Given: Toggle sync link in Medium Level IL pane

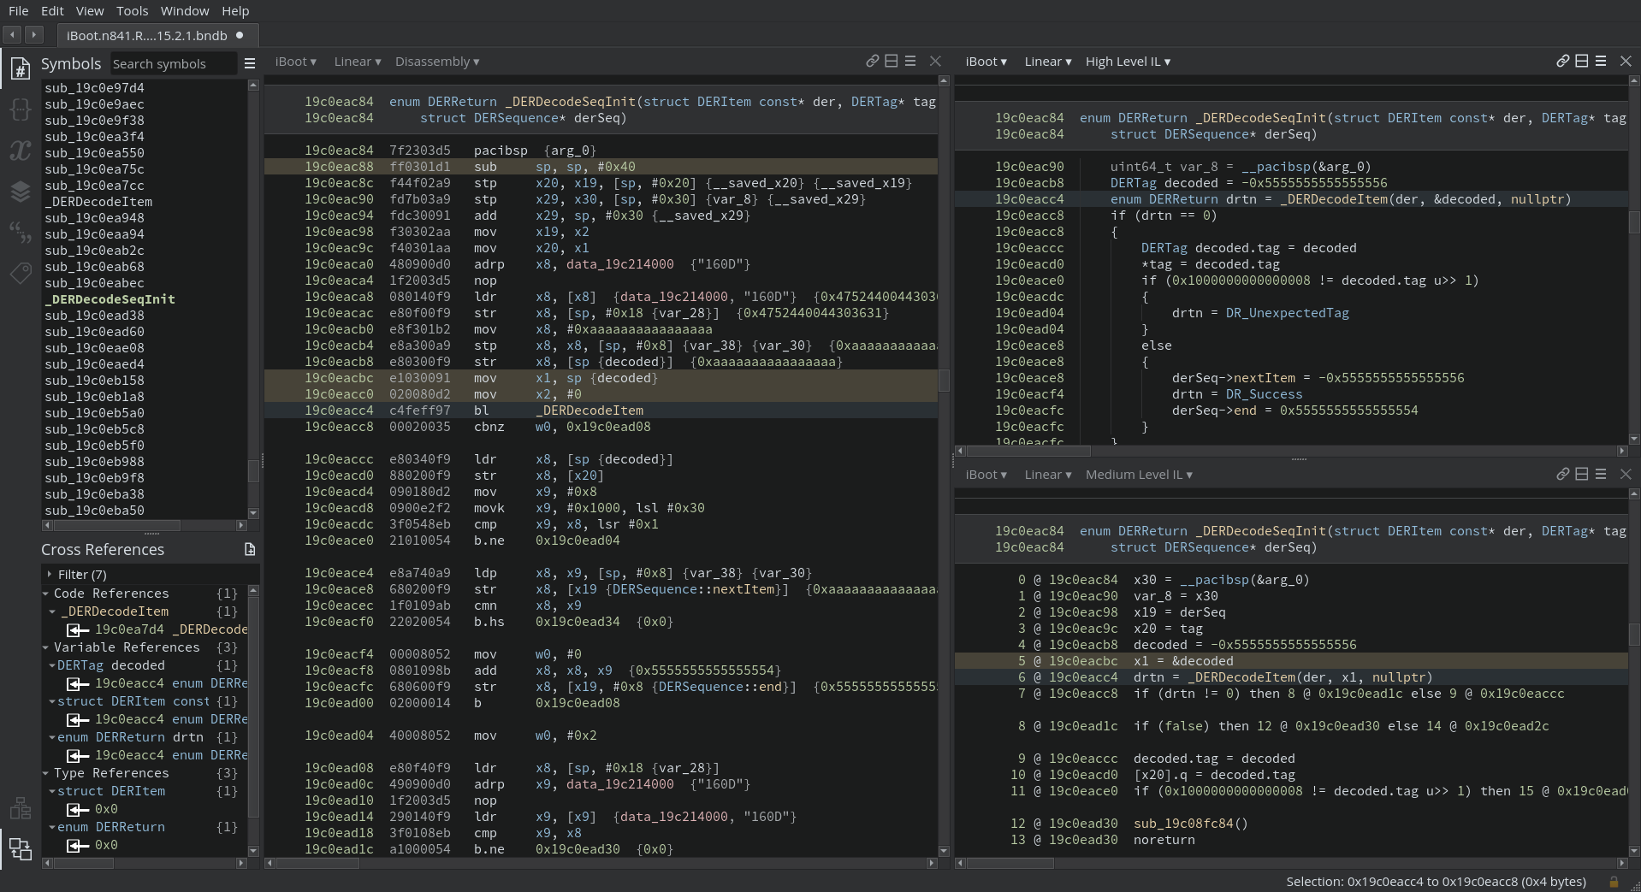Looking at the screenshot, I should 1562,475.
